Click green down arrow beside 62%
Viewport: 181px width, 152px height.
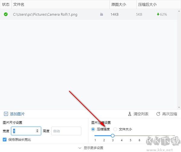point(158,14)
